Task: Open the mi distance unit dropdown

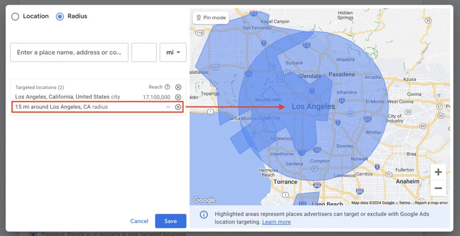Action: [173, 52]
